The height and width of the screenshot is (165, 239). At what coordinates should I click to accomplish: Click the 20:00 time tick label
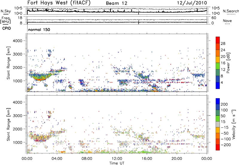pos(177,159)
